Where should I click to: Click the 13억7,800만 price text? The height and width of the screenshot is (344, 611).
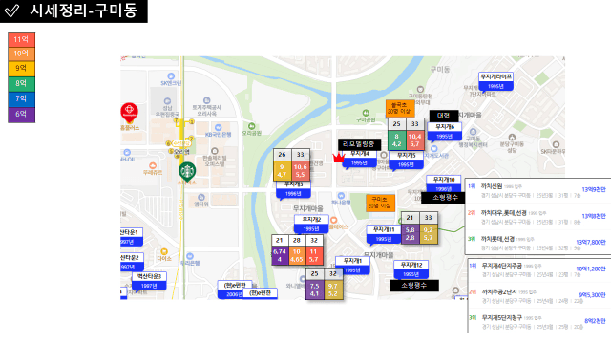pyautogui.click(x=591, y=242)
